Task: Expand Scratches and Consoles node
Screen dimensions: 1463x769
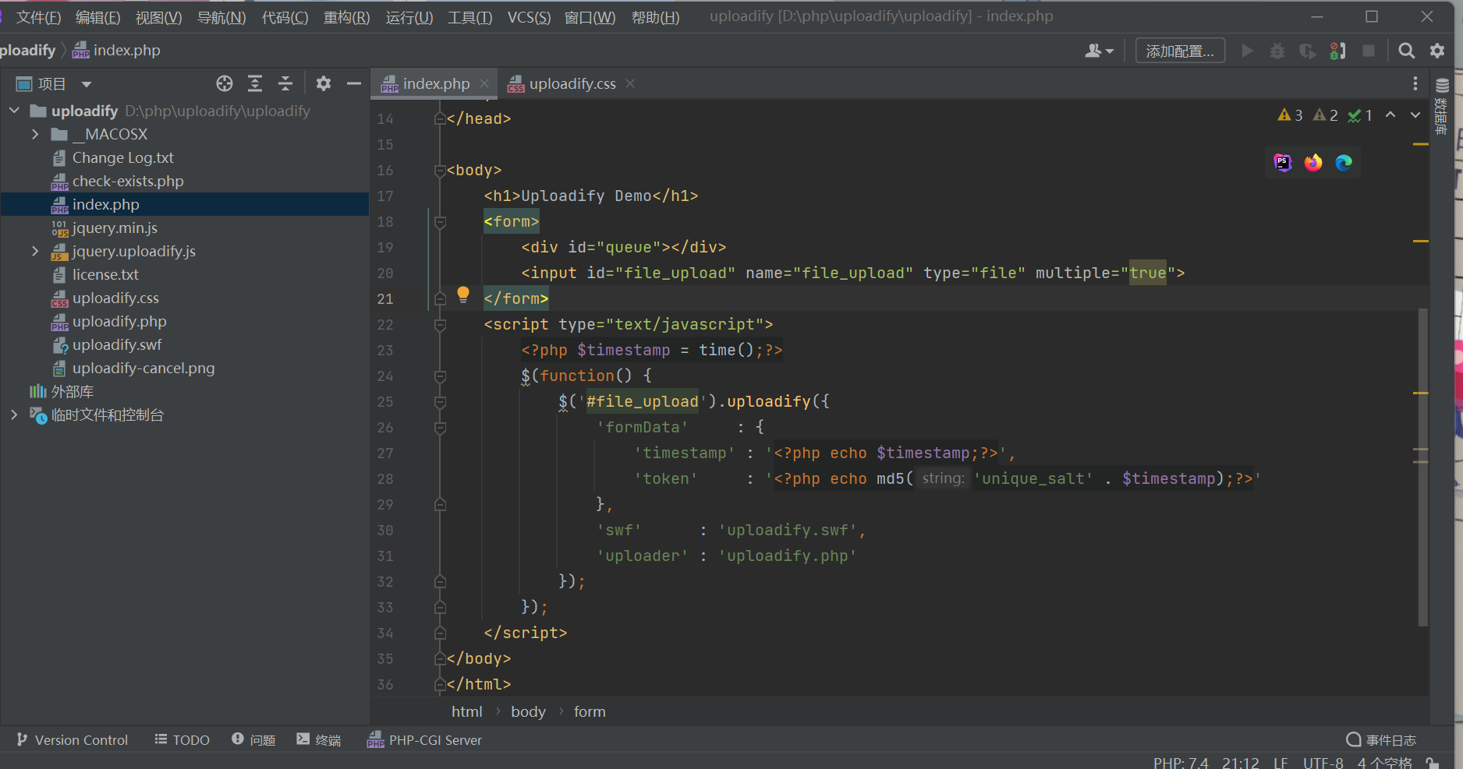Action: point(14,414)
